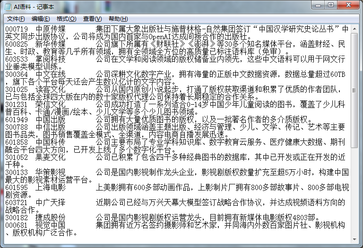The image size is (363, 248).
Task: Open the 格式(O) menu
Action: tap(67, 19)
